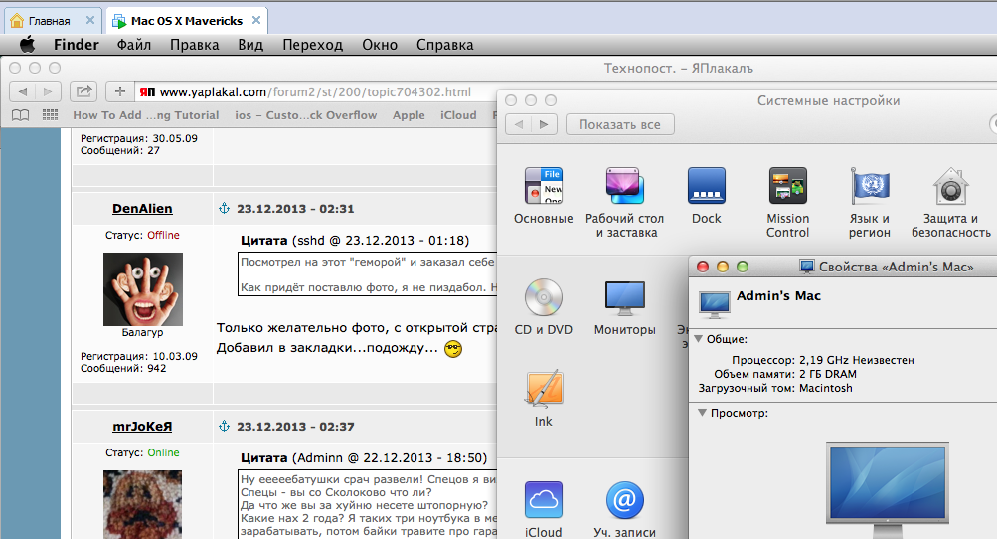Open mrJoKeЯ's user profile link
The image size is (997, 539).
coord(142,427)
